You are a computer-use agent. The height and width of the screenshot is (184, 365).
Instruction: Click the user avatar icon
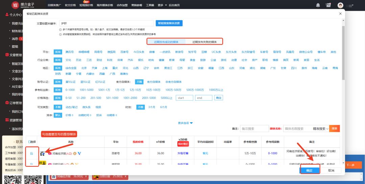click(340, 5)
